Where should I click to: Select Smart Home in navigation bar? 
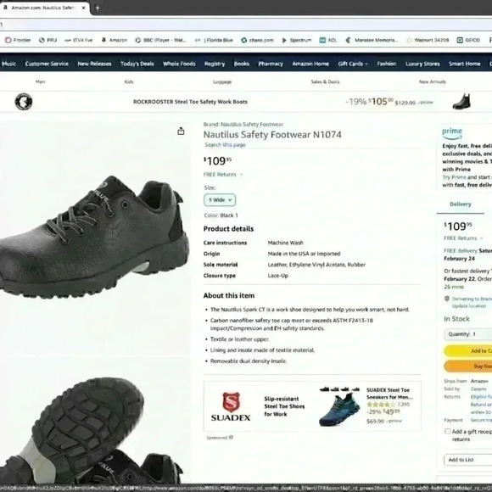(464, 64)
